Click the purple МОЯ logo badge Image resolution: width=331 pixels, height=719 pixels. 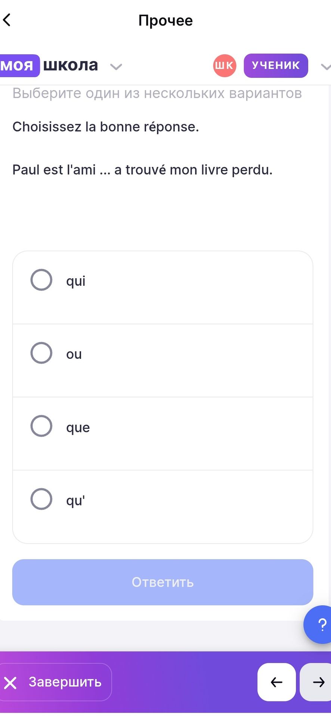pyautogui.click(x=19, y=66)
